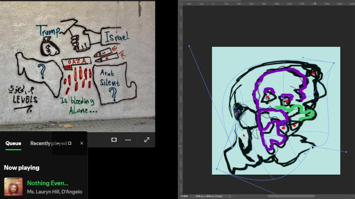
Task: Expand the status bar info arrow
Action: (x=230, y=196)
